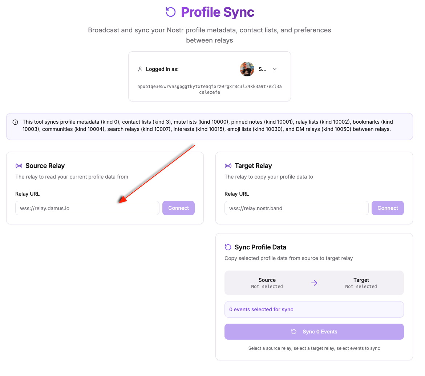Click the info icon in the notice banner
425x376 pixels.
[15, 122]
